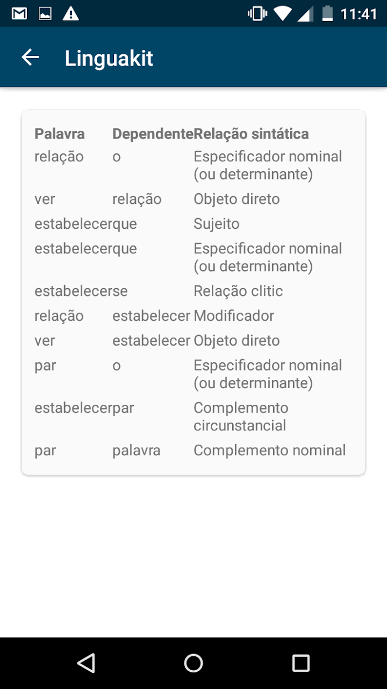Tap the warning triangle notification icon
Screen dimensions: 387x689
[x=71, y=13]
